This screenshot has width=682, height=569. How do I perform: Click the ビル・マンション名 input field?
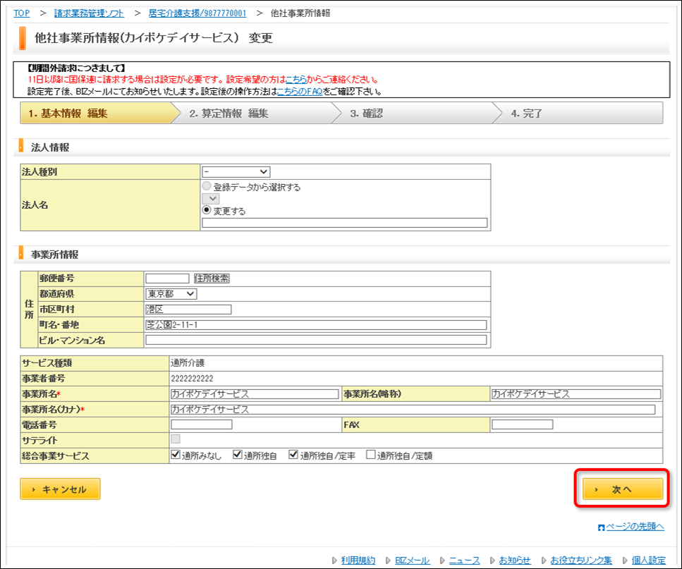tap(316, 340)
